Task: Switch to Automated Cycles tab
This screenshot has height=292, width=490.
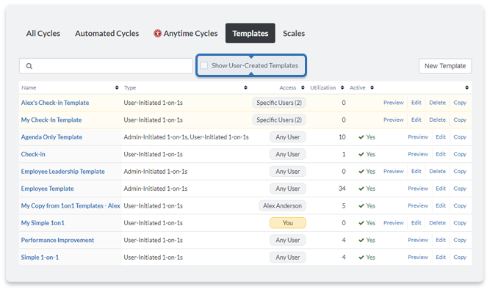Action: pos(107,33)
